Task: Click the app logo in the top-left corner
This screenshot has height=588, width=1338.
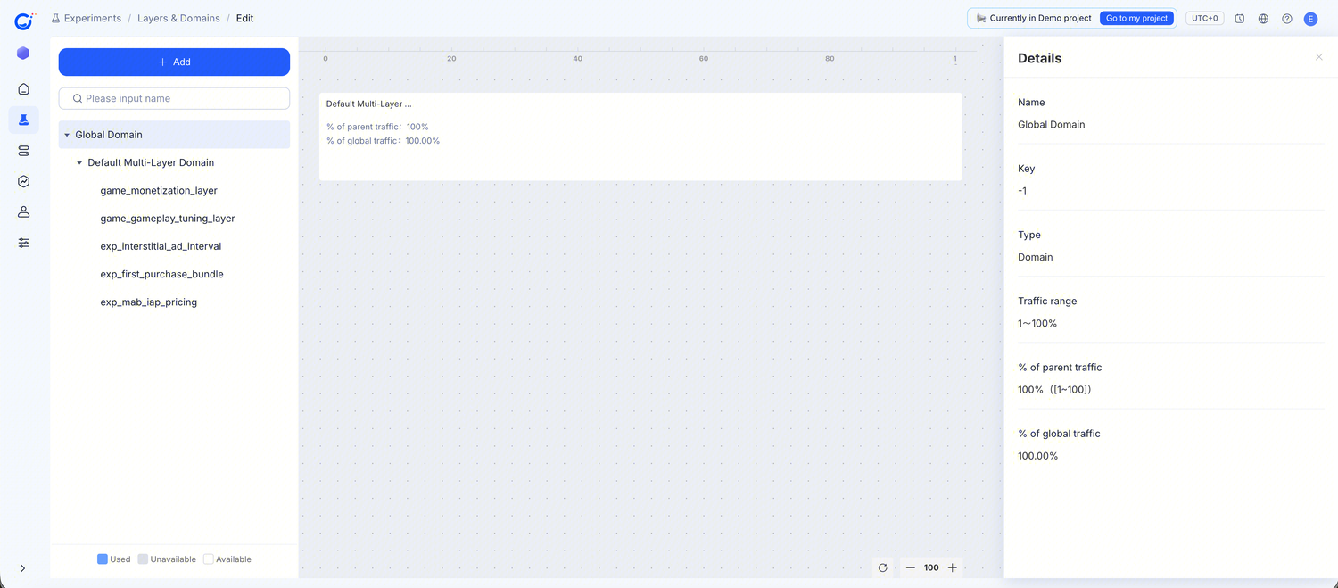Action: pyautogui.click(x=24, y=20)
